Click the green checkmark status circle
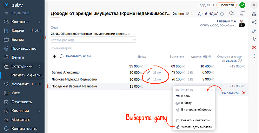The width and height of the screenshot is (259, 133). coord(242,5)
